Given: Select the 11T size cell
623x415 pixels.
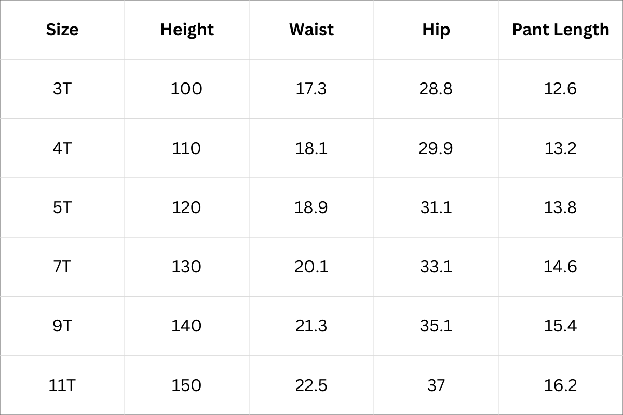Looking at the screenshot, I should (x=62, y=385).
